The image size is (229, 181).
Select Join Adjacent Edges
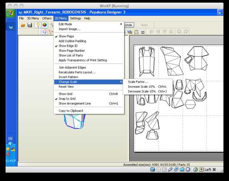click(89, 67)
